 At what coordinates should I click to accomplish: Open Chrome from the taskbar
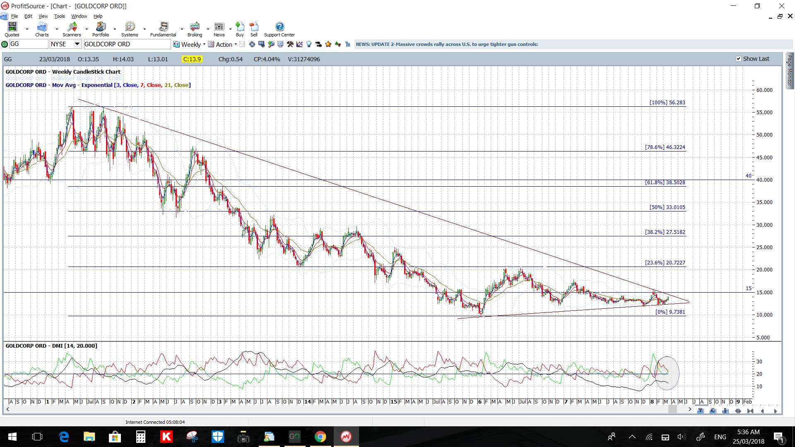(x=320, y=437)
